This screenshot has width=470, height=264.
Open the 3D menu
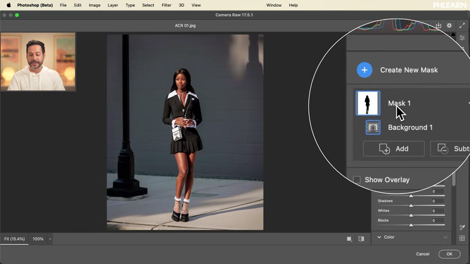coord(181,5)
